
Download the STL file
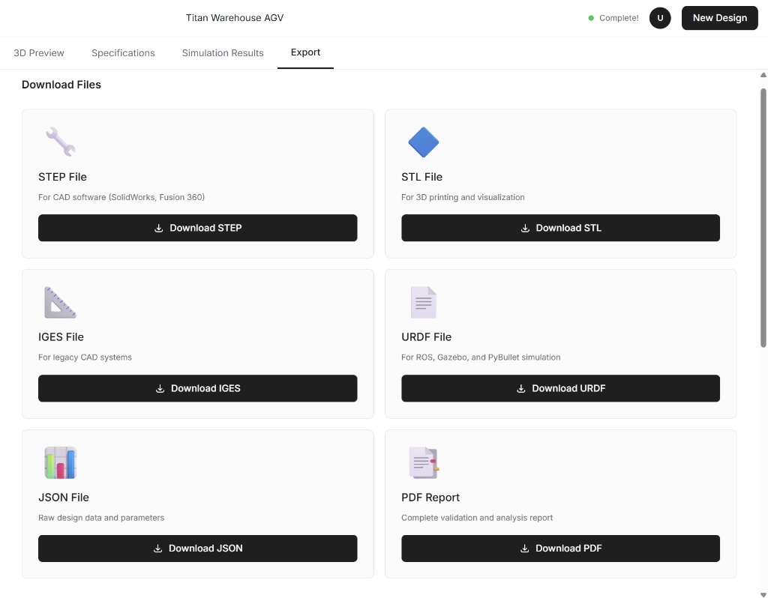click(560, 228)
